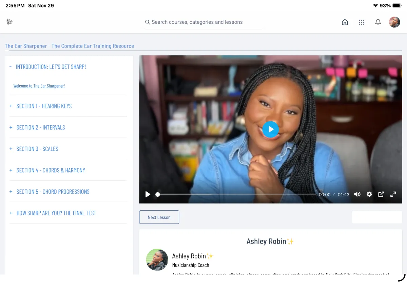Click the small play button in player bar
The height and width of the screenshot is (283, 407).
click(x=148, y=194)
